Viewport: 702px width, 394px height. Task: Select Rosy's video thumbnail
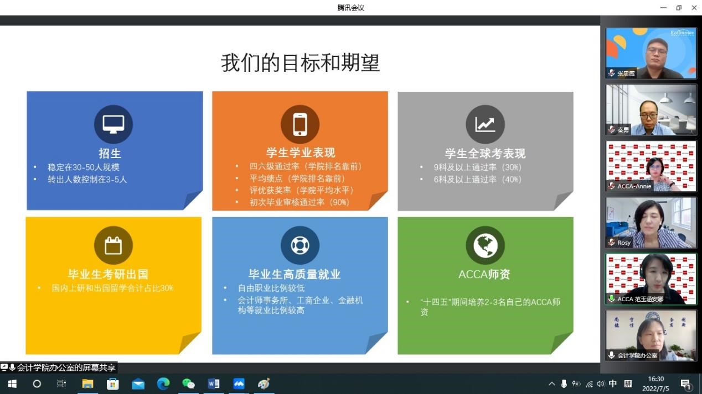[x=651, y=222]
